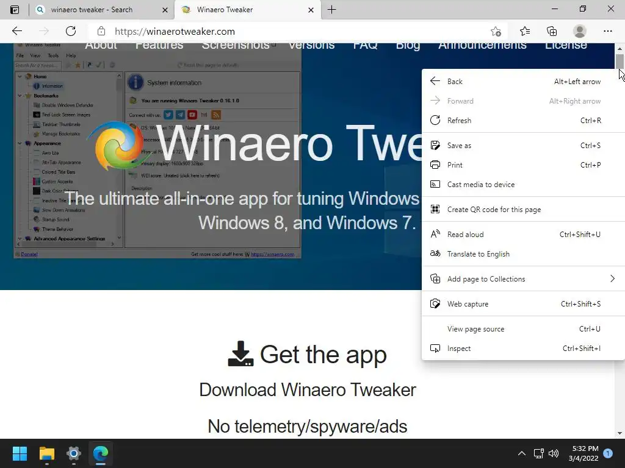This screenshot has width=625, height=468.
Task: Visit the FAQ navigation link
Action: tap(365, 45)
